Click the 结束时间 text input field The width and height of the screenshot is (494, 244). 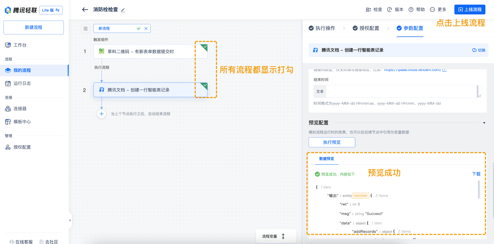click(x=402, y=91)
